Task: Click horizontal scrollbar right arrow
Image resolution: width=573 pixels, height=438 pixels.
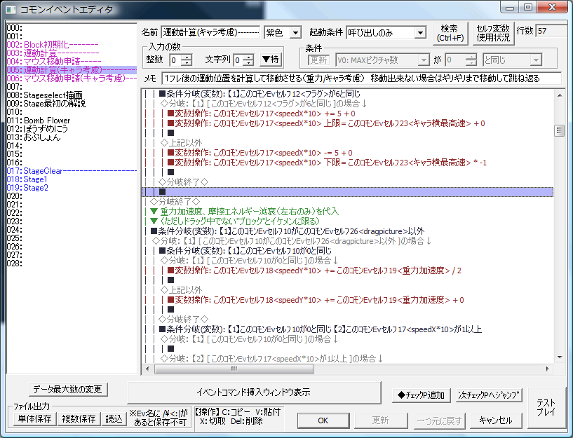Action: tap(548, 369)
